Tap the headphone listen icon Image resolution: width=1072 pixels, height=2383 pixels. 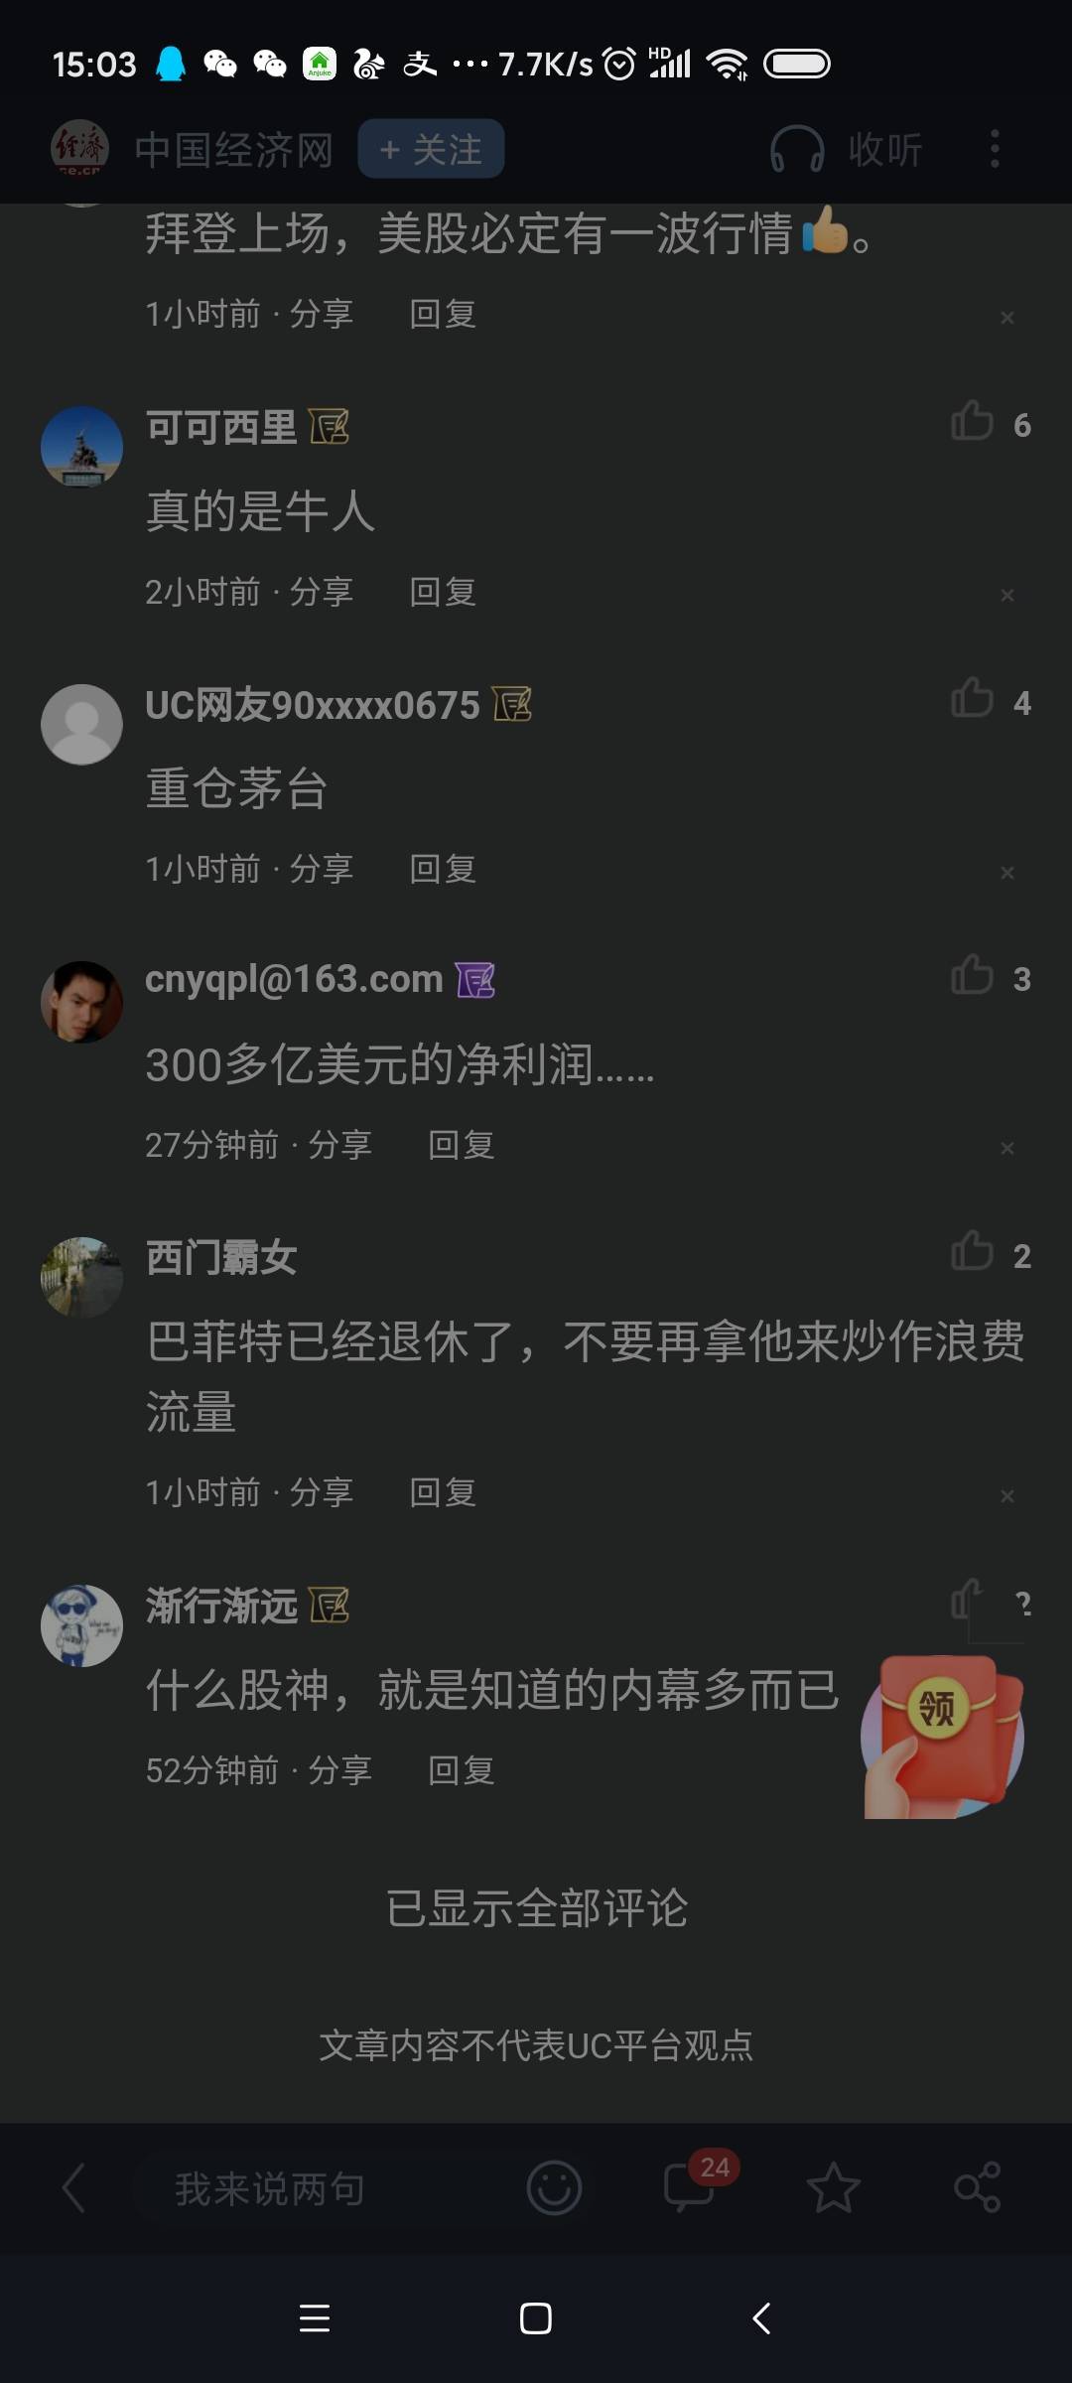pos(797,150)
